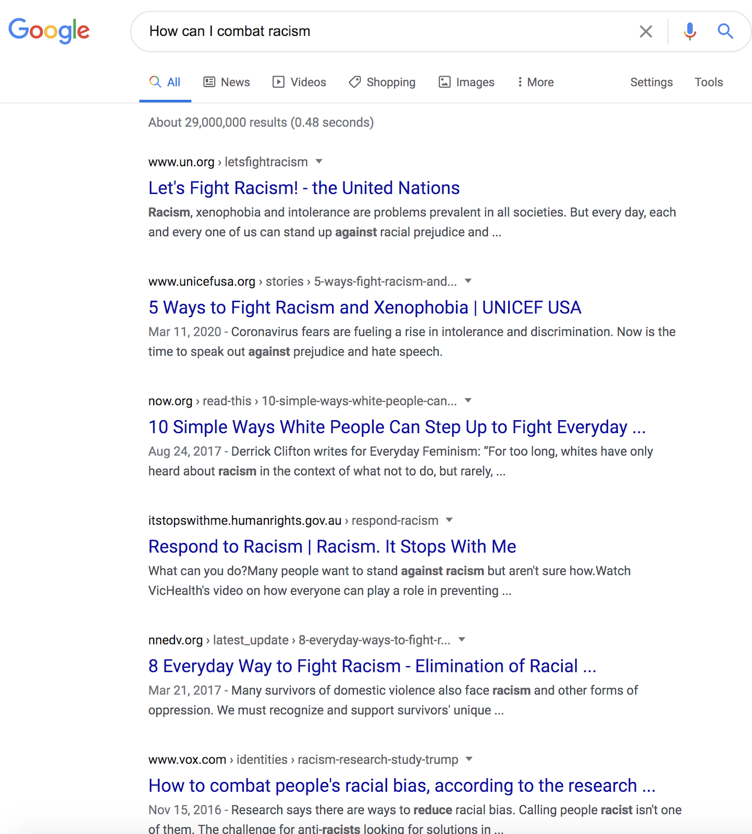Image resolution: width=752 pixels, height=834 pixels.
Task: Switch to the Videos tab
Action: 300,82
